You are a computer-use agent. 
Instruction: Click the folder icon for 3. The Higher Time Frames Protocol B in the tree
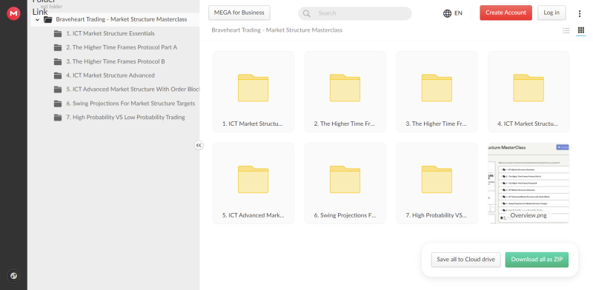point(58,61)
